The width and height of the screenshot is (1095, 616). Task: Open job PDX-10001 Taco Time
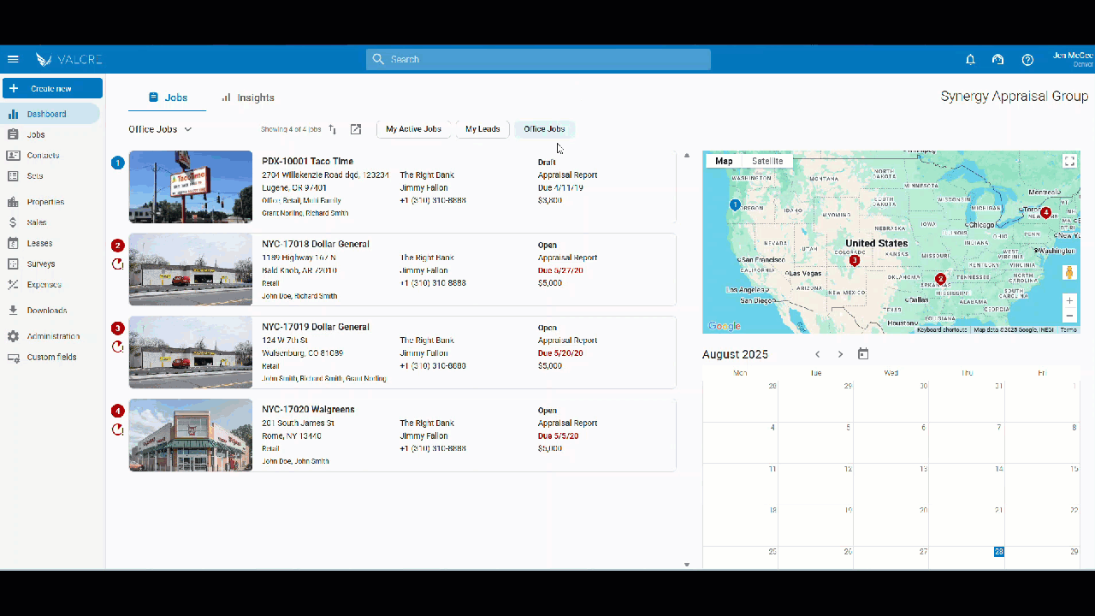tap(402, 187)
